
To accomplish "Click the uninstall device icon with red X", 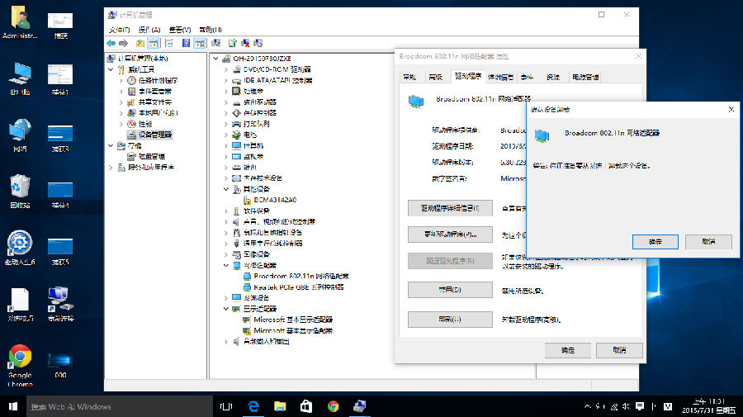I will pos(245,43).
